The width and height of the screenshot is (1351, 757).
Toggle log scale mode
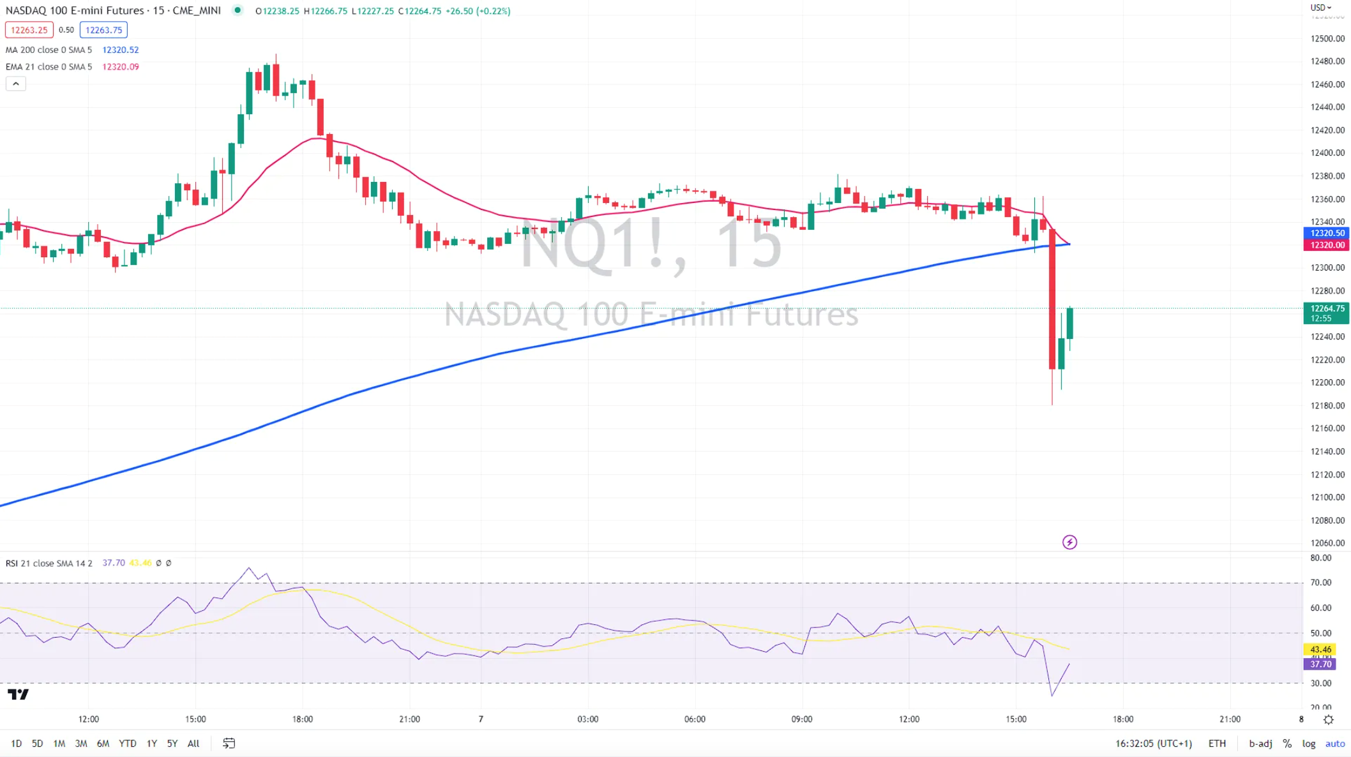[1309, 744]
